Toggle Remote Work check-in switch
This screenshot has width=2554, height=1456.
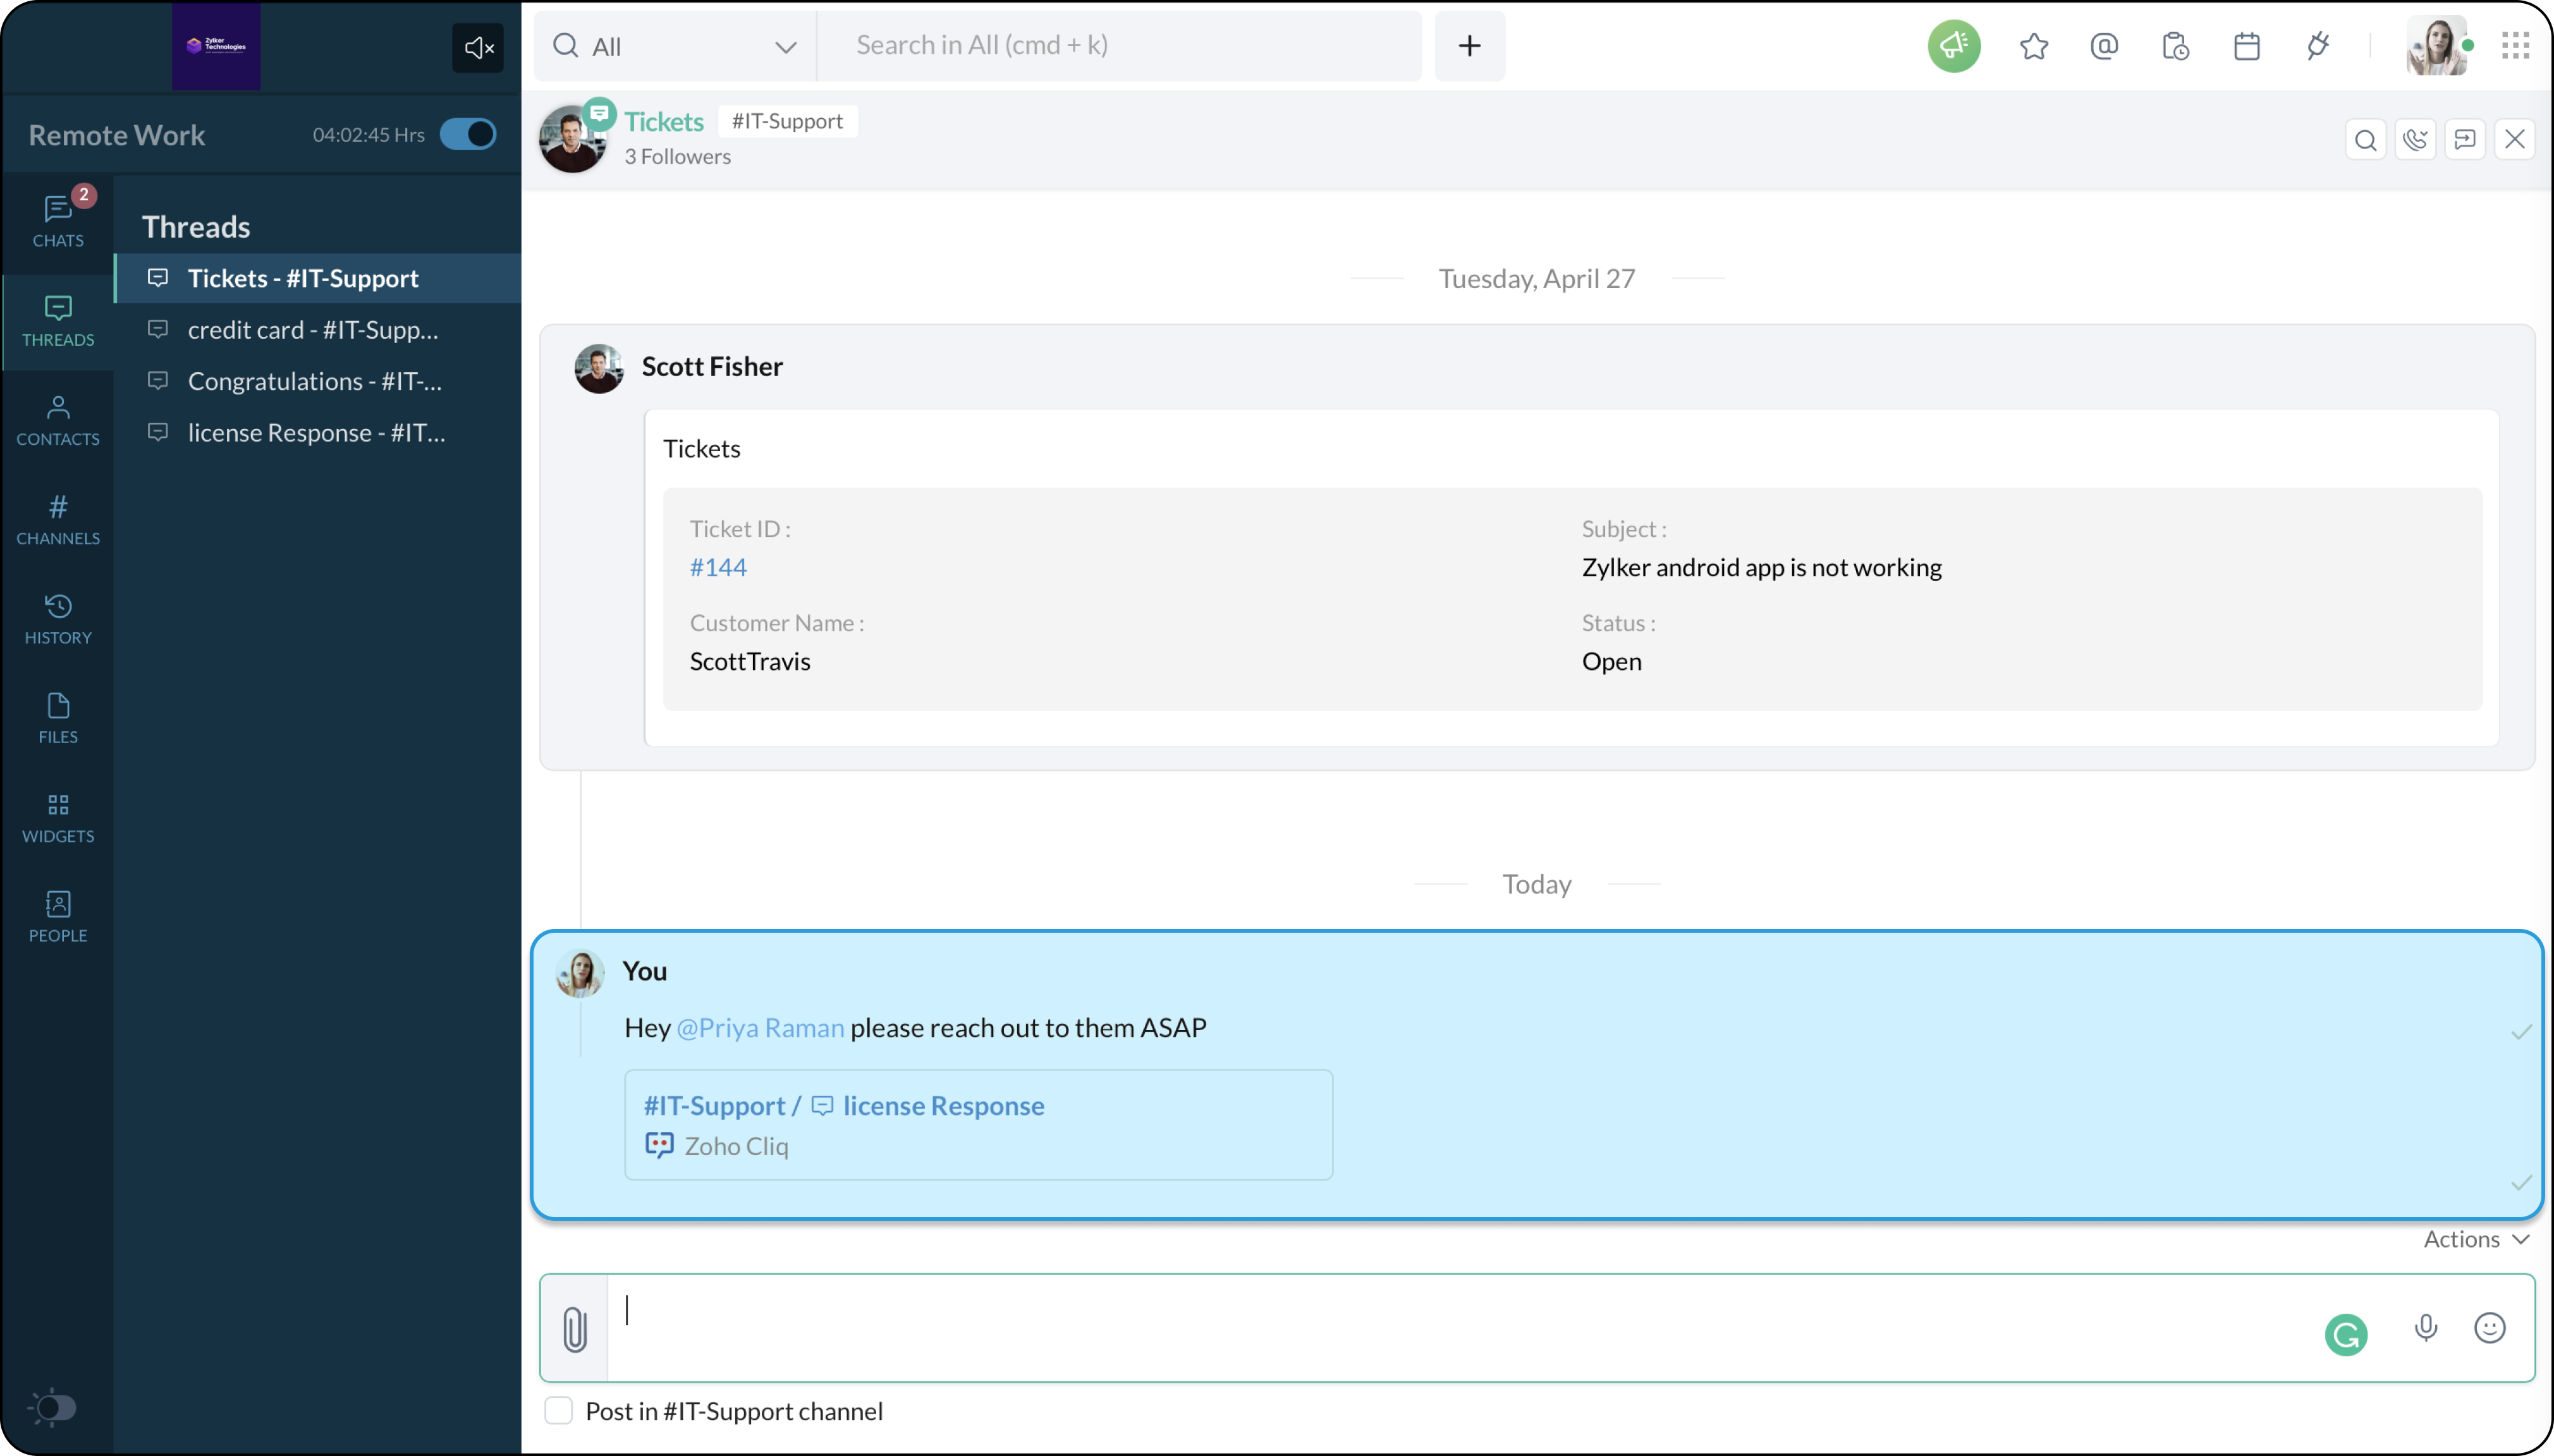click(468, 134)
